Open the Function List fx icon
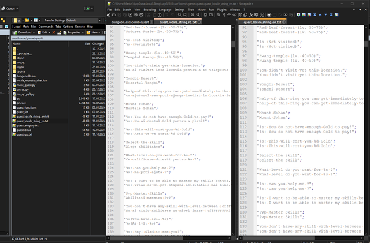This screenshot has width=370, height=243. tap(251, 15)
